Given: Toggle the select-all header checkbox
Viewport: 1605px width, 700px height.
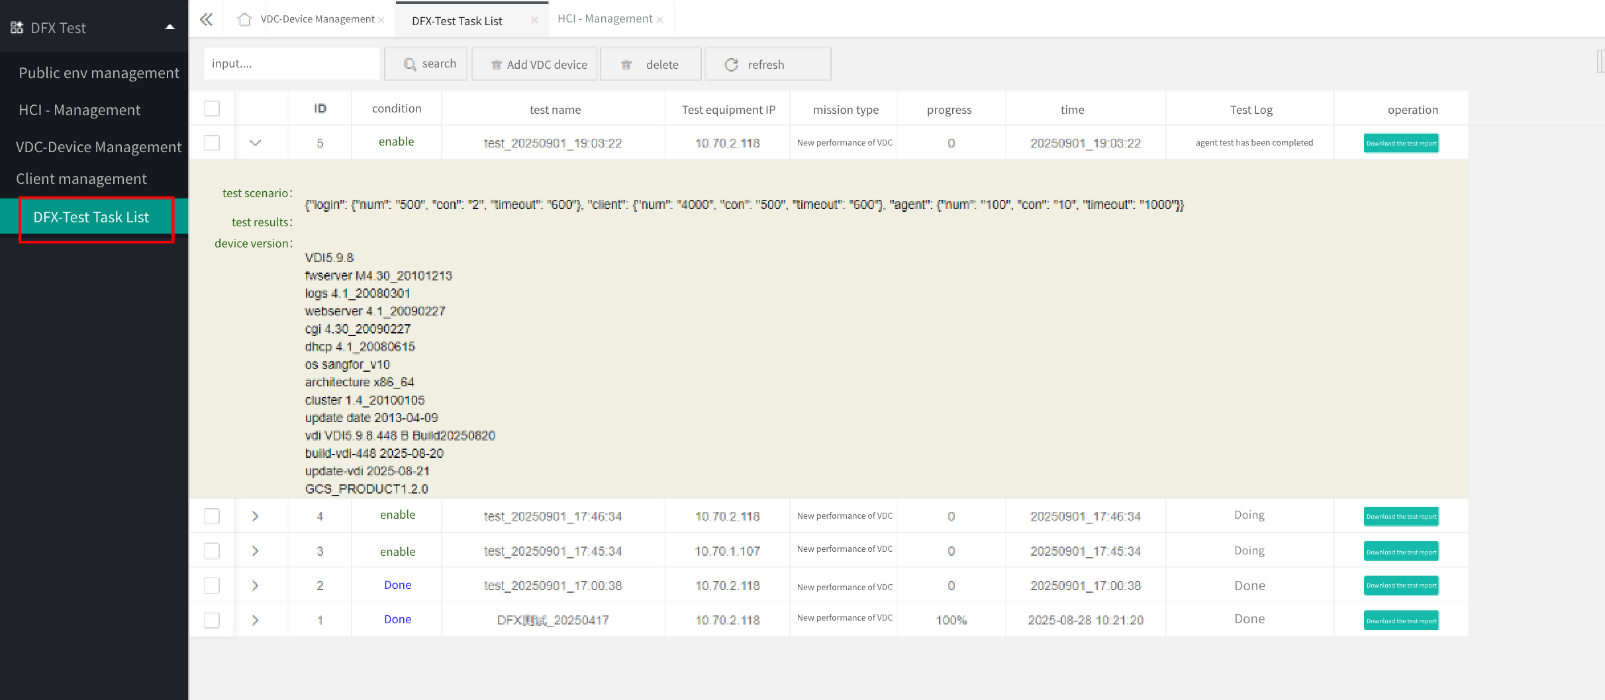Looking at the screenshot, I should [212, 109].
